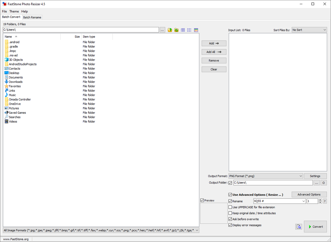Viewport: 331px width, 242px height.
Task: Open the Advanced Options button
Action: (x=309, y=194)
